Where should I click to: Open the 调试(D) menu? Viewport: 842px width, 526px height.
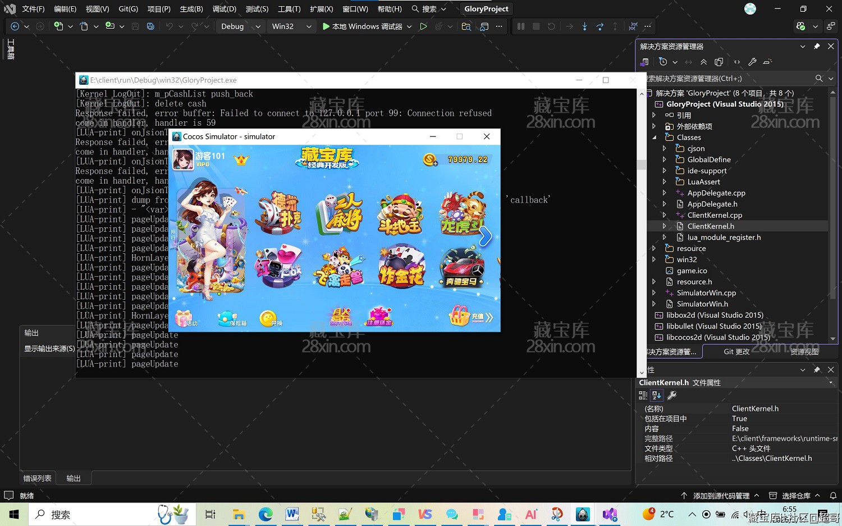tap(224, 9)
